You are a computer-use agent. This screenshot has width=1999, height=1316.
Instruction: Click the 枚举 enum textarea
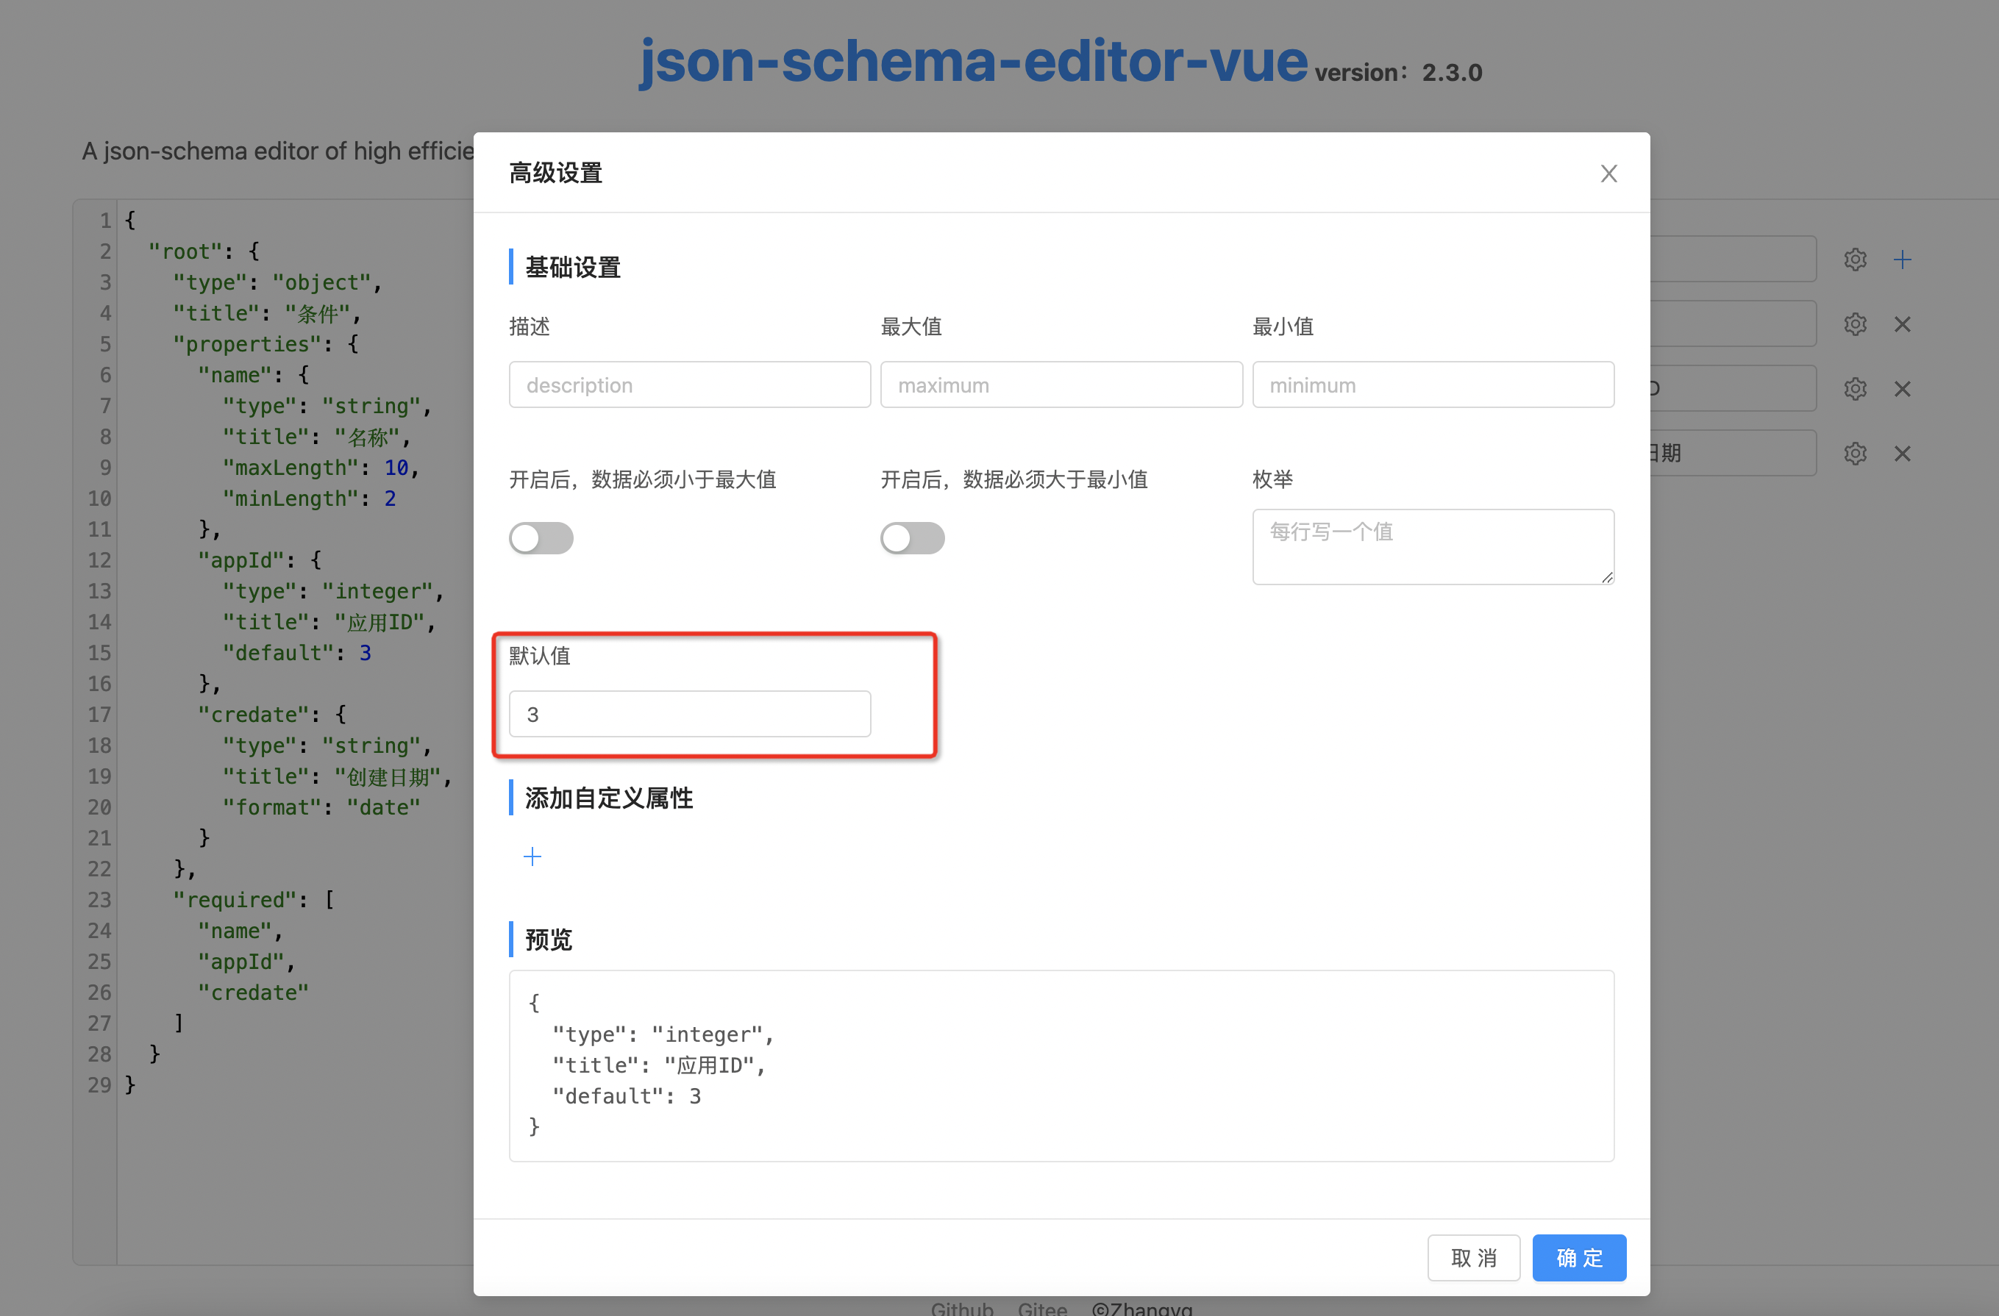point(1432,546)
